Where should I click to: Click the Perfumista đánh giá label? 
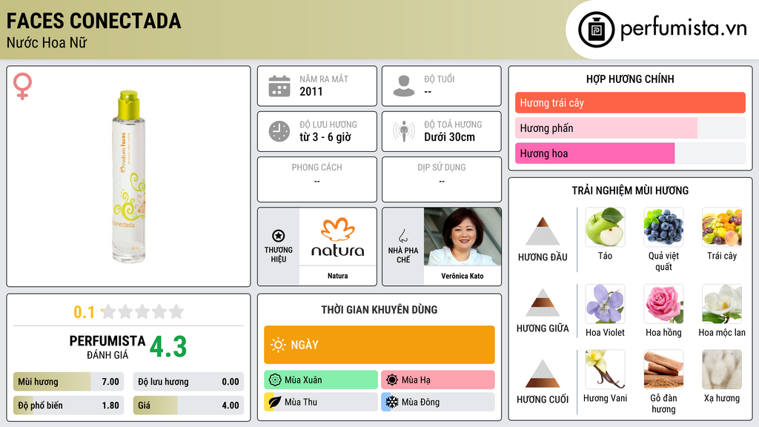[107, 348]
